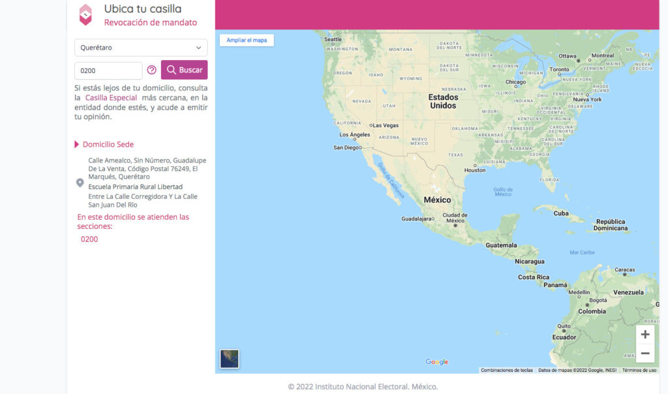Screen dimensions: 668x394
Task: Click the Entre La Calle Corregidora text
Action: click(143, 201)
